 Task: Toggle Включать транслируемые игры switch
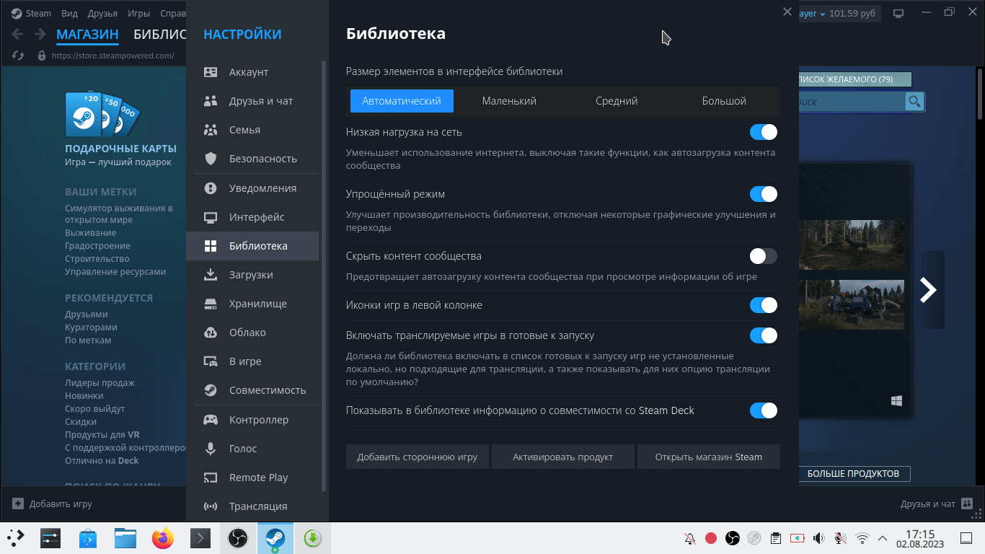tap(764, 335)
